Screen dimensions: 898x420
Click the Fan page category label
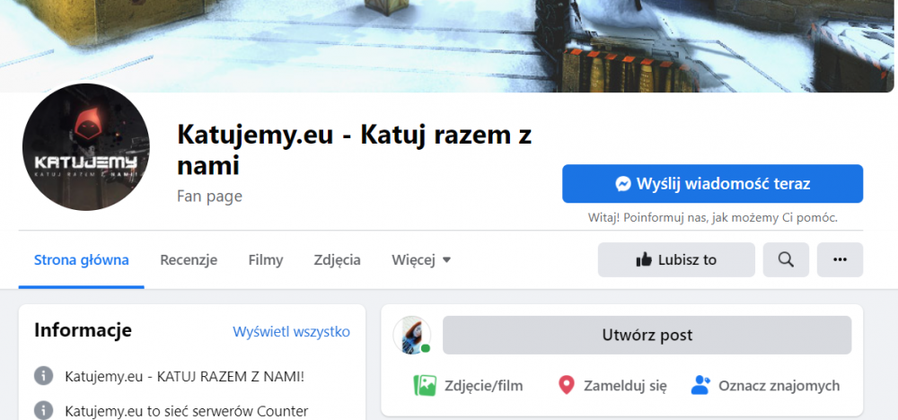click(x=209, y=197)
